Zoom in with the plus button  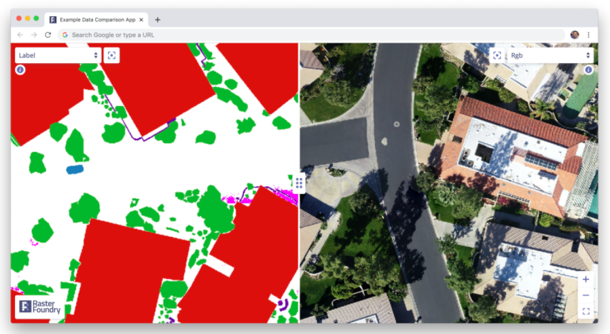tap(586, 279)
